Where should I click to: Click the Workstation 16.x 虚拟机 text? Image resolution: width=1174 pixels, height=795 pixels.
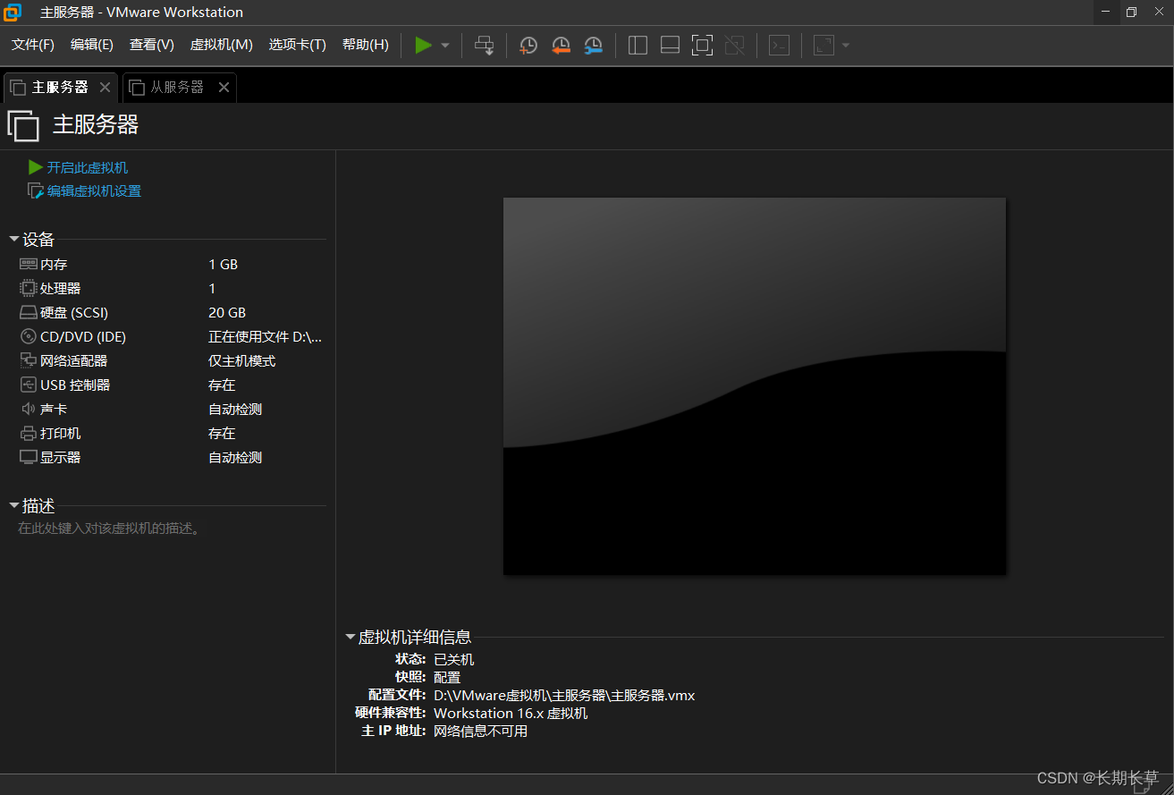[511, 714]
